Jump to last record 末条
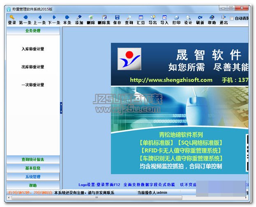This screenshot has height=207, width=256. tap(67, 20)
